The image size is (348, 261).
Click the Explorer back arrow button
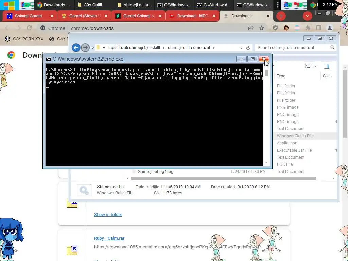[76, 48]
